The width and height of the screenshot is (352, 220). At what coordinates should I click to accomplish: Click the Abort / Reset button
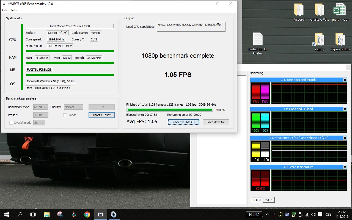point(101,115)
